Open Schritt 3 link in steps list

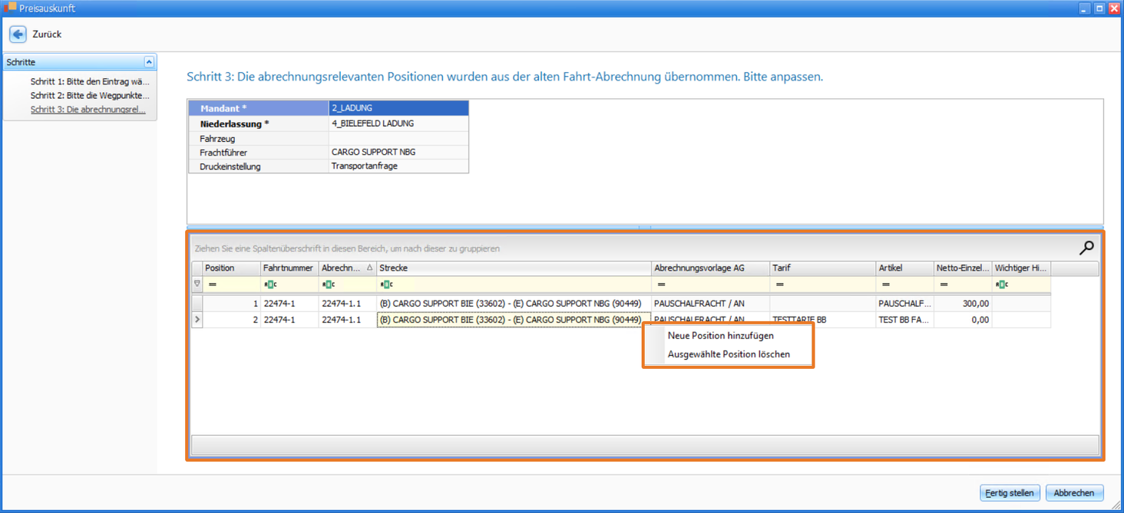pos(88,110)
